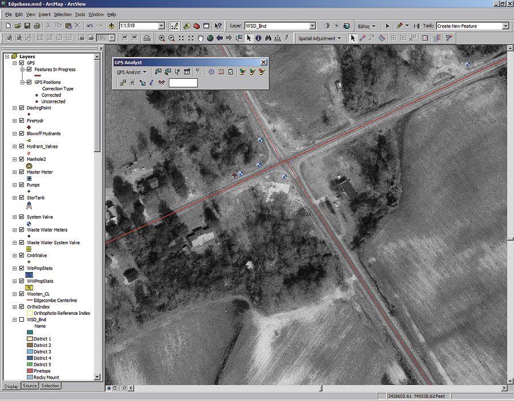Click the Add Data icon
This screenshot has height=401, width=514.
click(x=111, y=26)
